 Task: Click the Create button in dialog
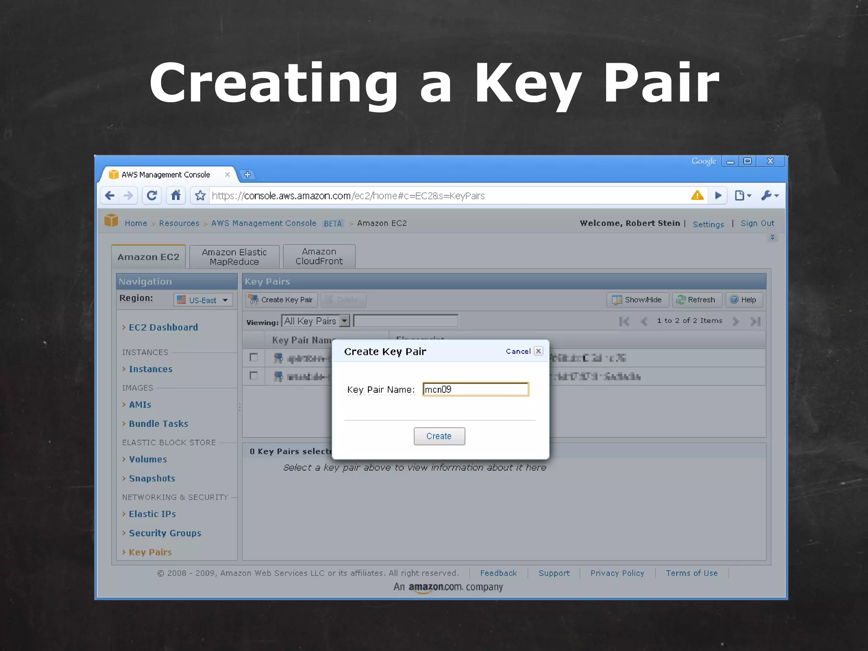[439, 436]
